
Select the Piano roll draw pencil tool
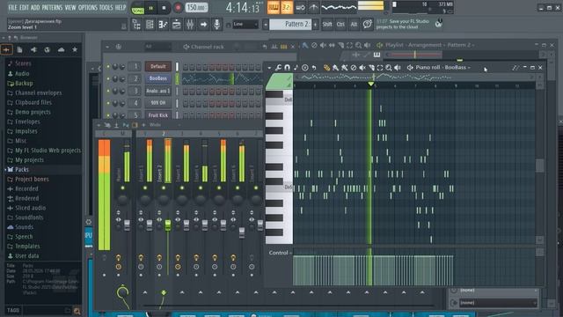click(326, 68)
